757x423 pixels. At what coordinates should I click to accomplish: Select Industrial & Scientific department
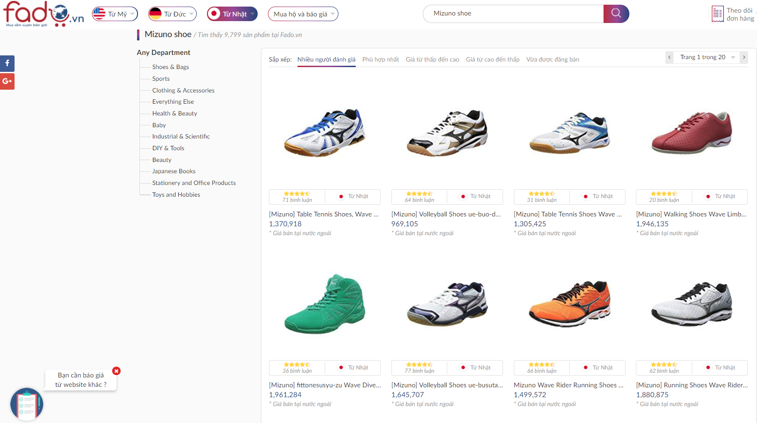(181, 137)
